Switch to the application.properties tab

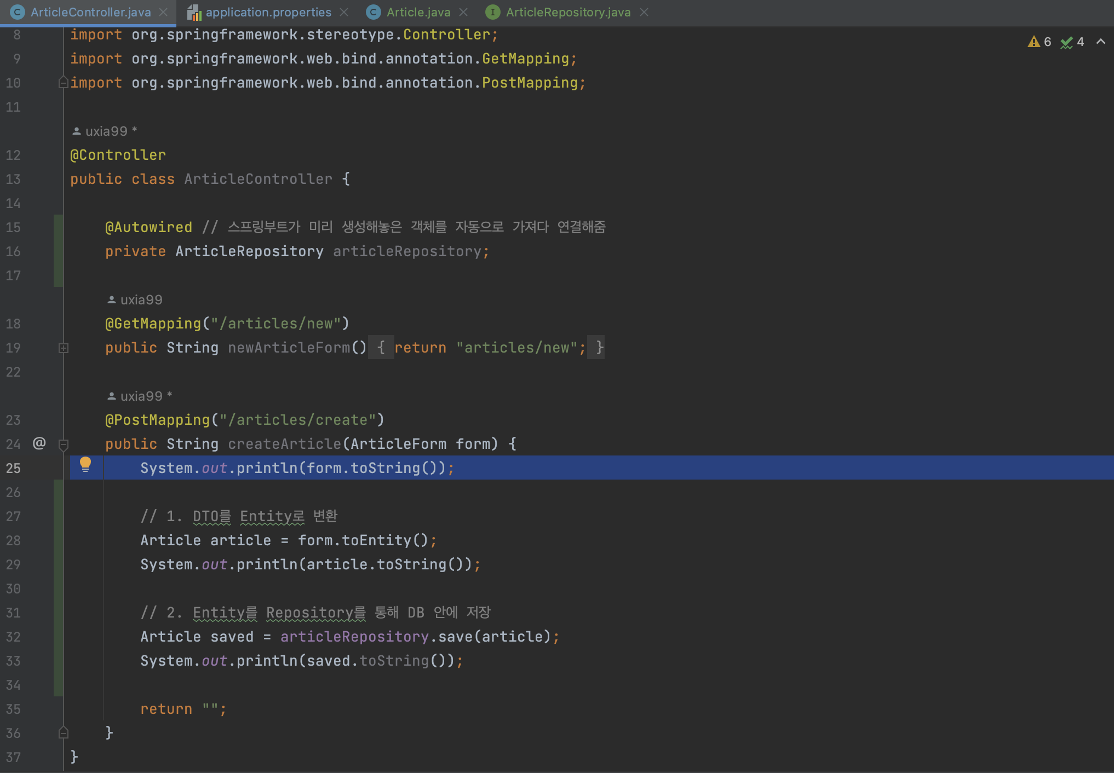[x=268, y=12]
